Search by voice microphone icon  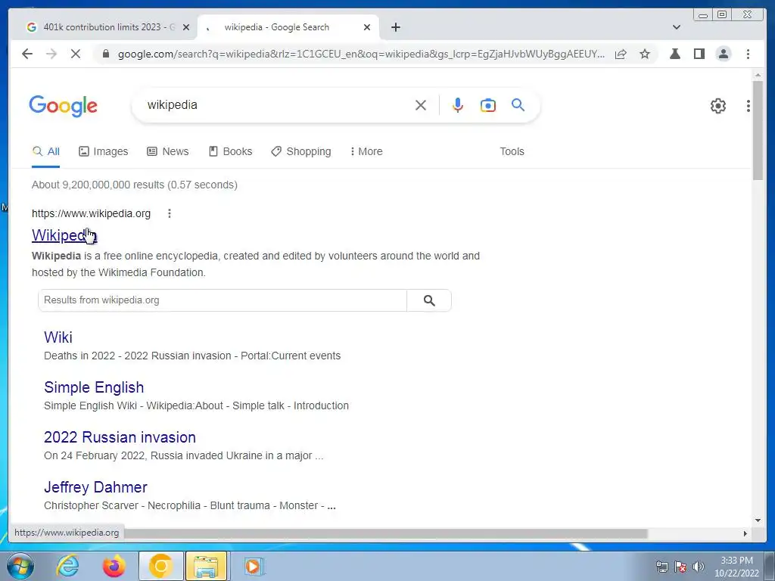(458, 105)
